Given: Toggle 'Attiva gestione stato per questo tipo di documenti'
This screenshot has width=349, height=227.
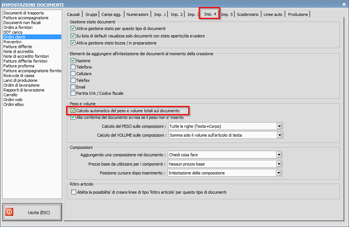Looking at the screenshot, I should [73, 29].
